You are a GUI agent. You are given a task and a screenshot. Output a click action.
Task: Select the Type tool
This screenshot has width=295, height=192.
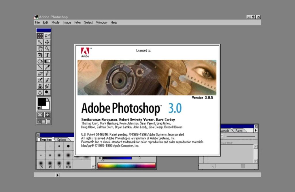[47, 55]
